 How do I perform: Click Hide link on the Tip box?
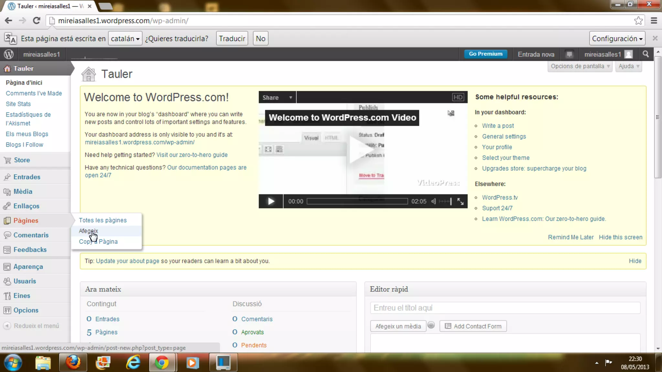tap(635, 261)
